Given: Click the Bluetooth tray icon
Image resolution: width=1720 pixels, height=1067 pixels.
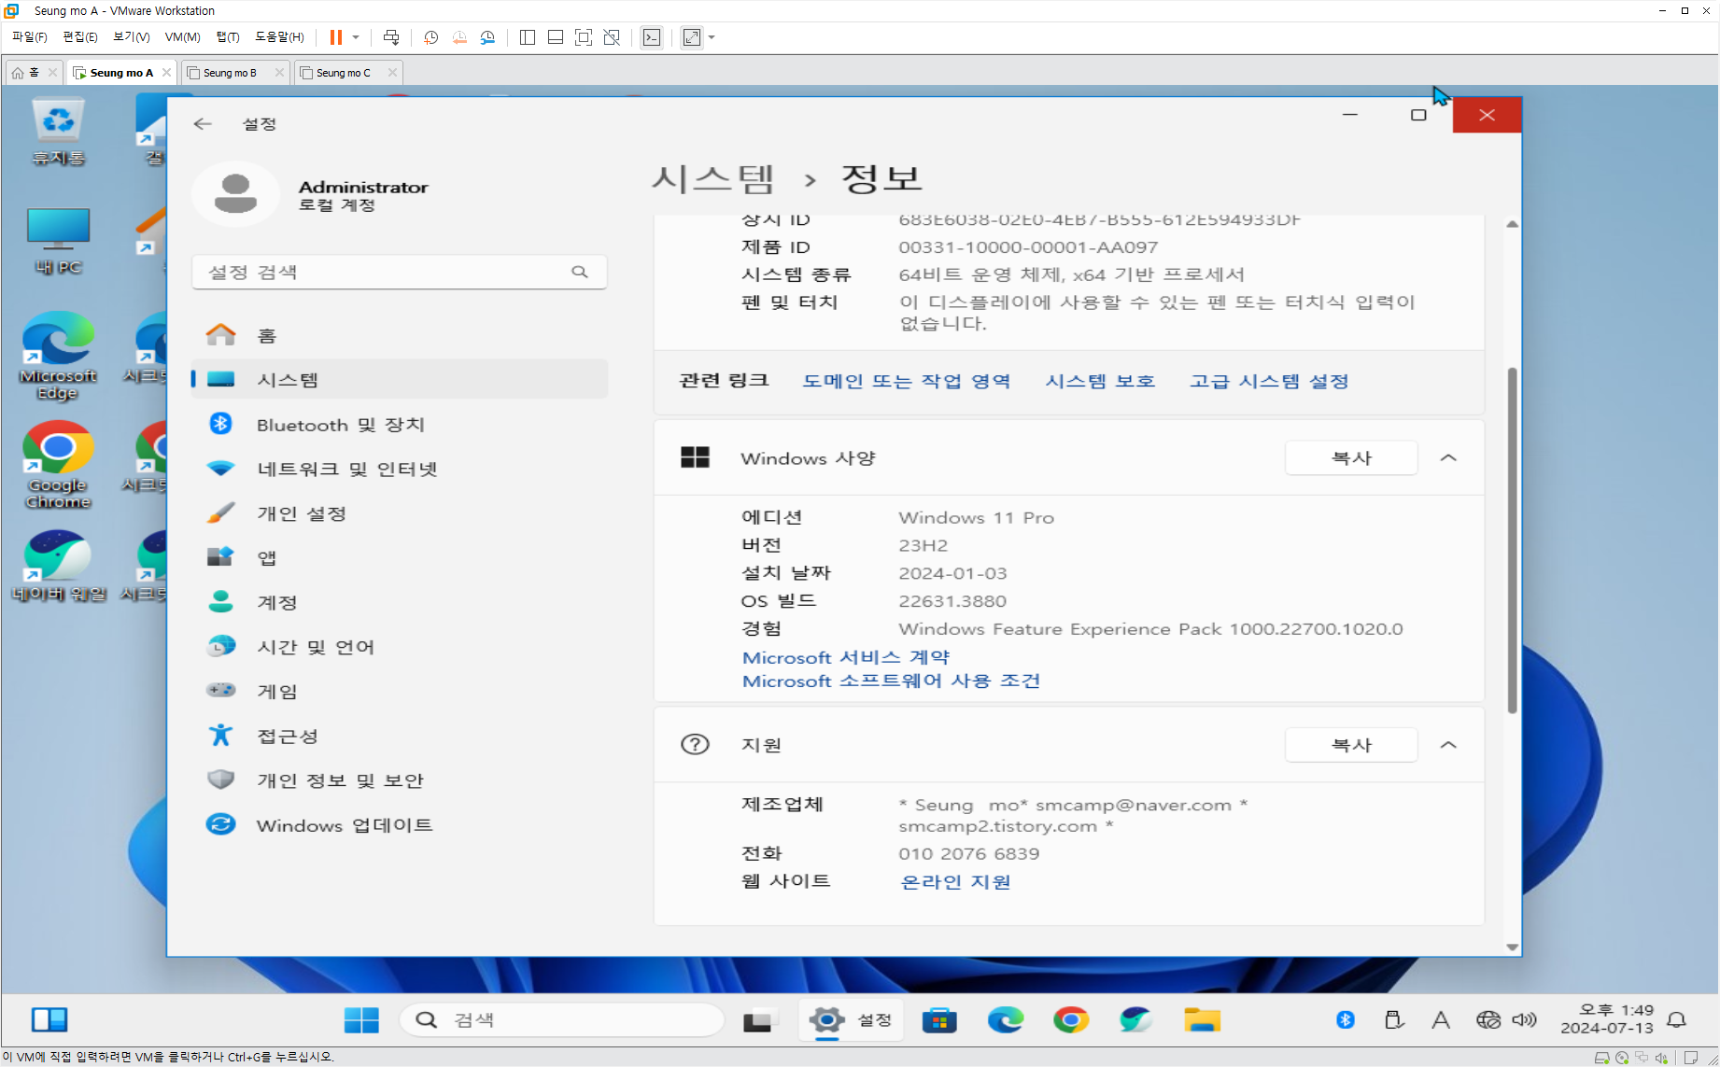Looking at the screenshot, I should click(x=1346, y=1020).
